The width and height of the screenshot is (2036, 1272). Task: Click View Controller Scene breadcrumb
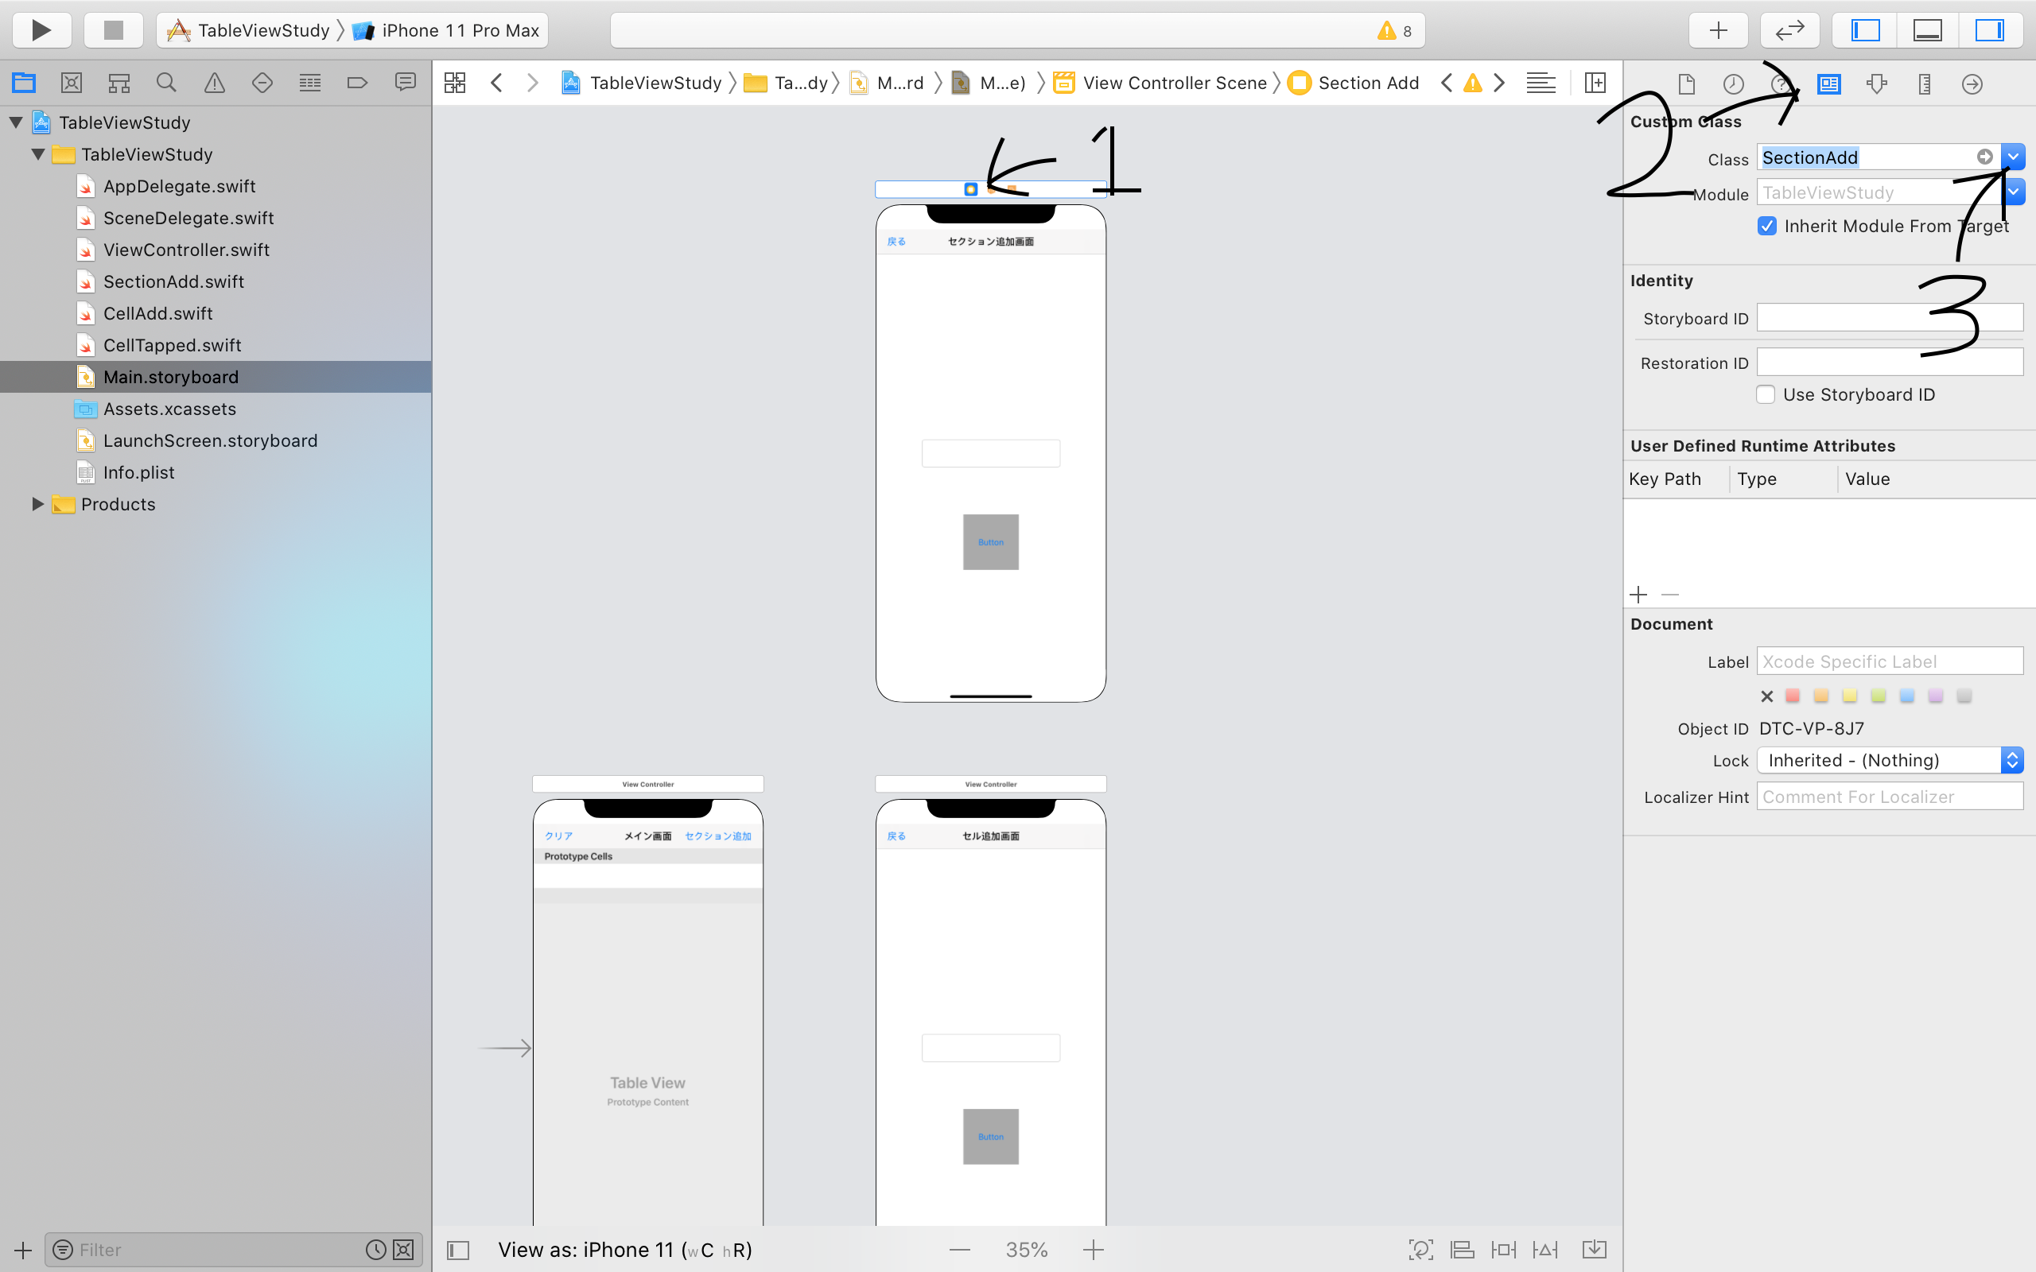[x=1174, y=83]
